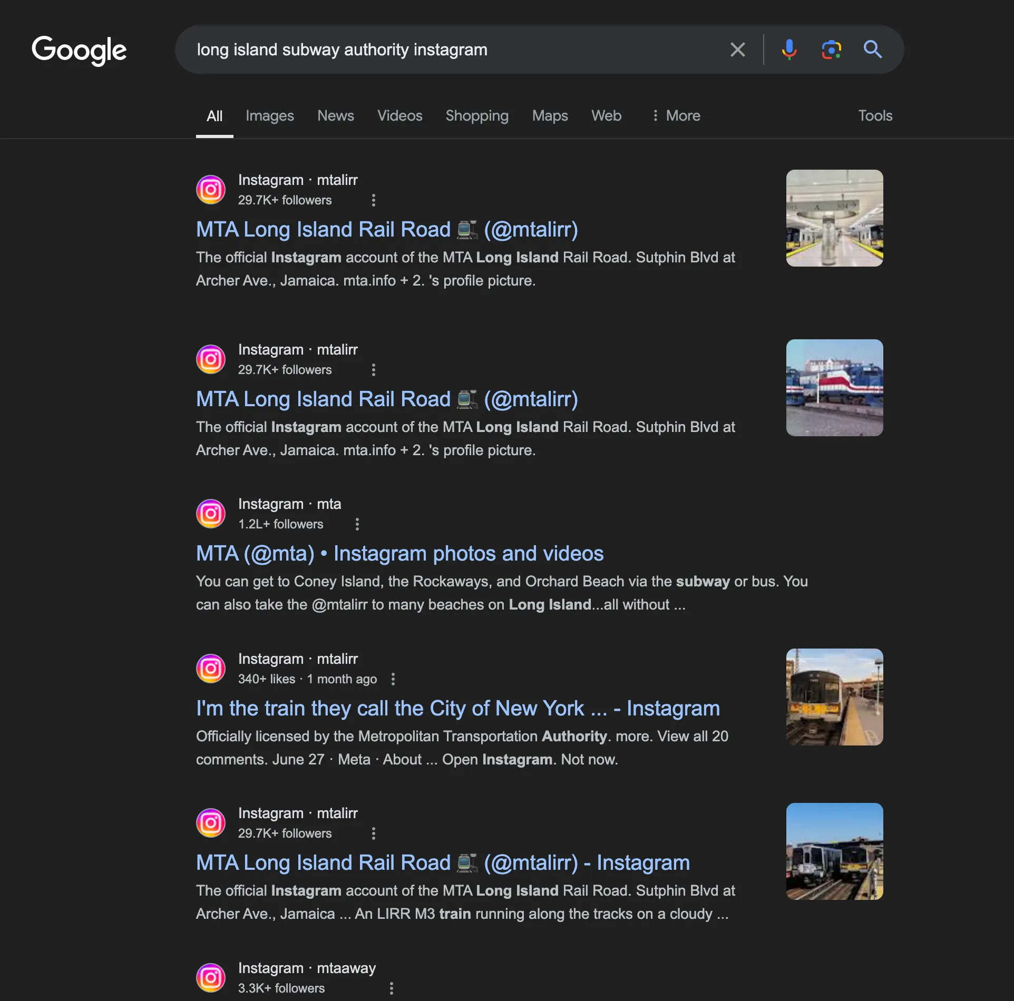The image size is (1014, 1001).
Task: Switch to the News tab
Action: click(335, 116)
